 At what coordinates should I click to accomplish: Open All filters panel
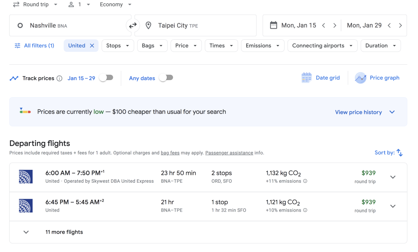pos(34,45)
